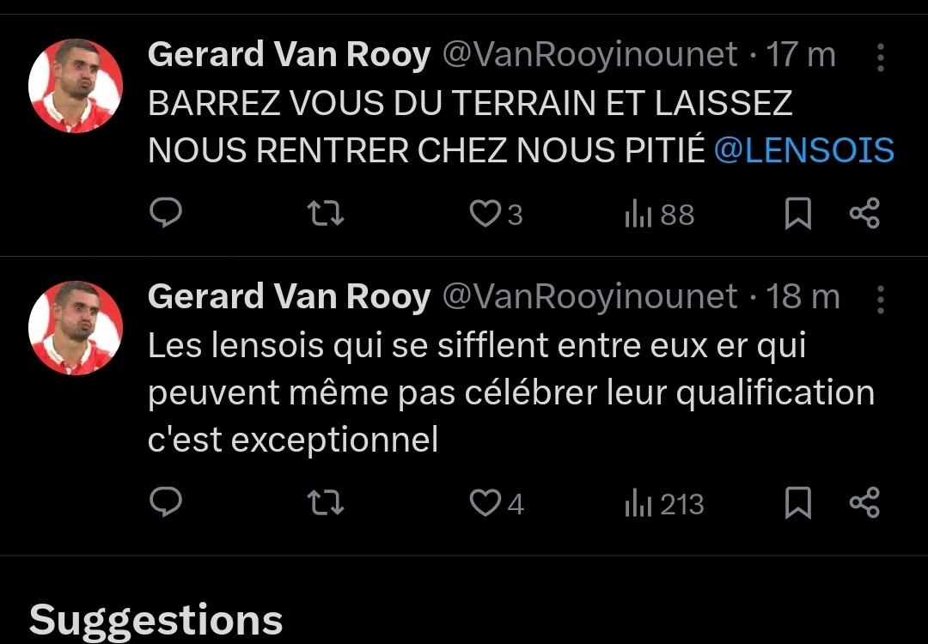Reply to the BARREZ VOUS tweet
Image resolution: width=928 pixels, height=644 pixels.
[x=166, y=213]
